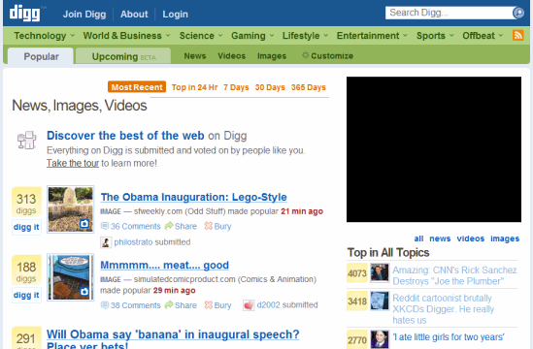Click comments bubble icon for meat good story
The image size is (533, 349).
point(105,305)
